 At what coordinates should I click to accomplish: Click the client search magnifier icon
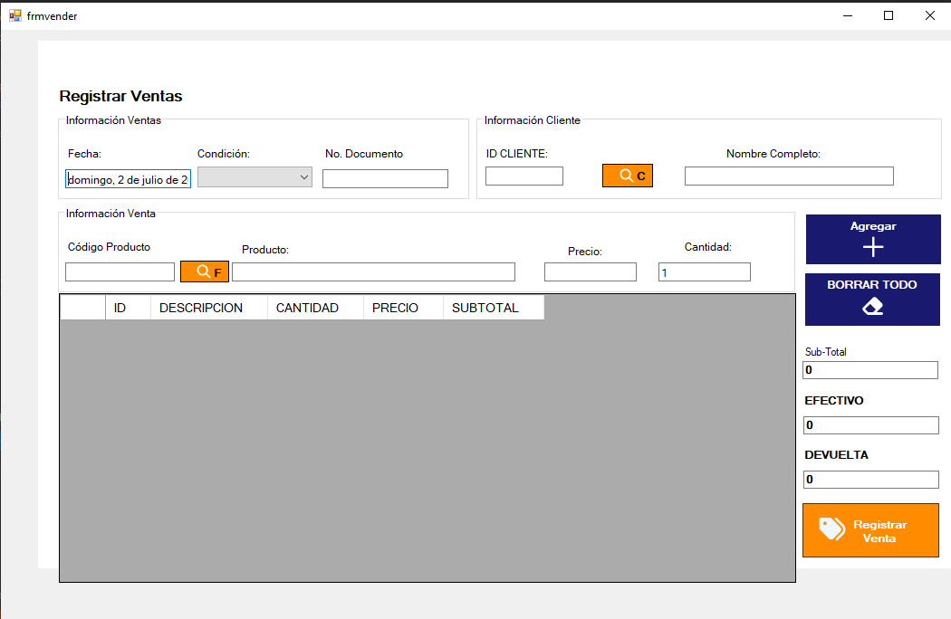(627, 175)
